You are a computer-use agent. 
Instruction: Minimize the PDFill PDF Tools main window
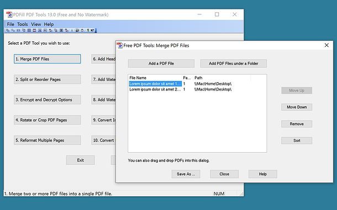(199, 14)
